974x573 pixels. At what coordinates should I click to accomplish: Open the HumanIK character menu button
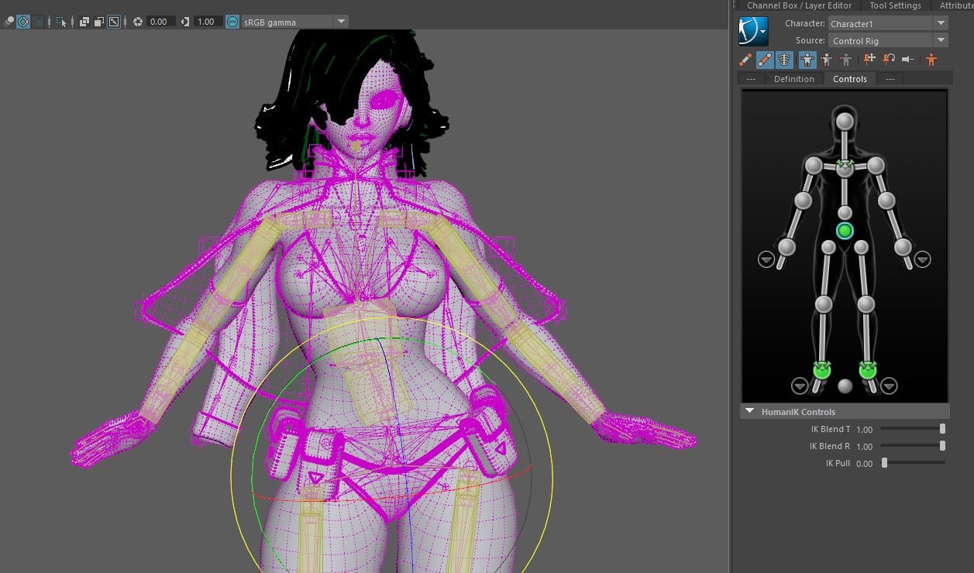click(753, 32)
